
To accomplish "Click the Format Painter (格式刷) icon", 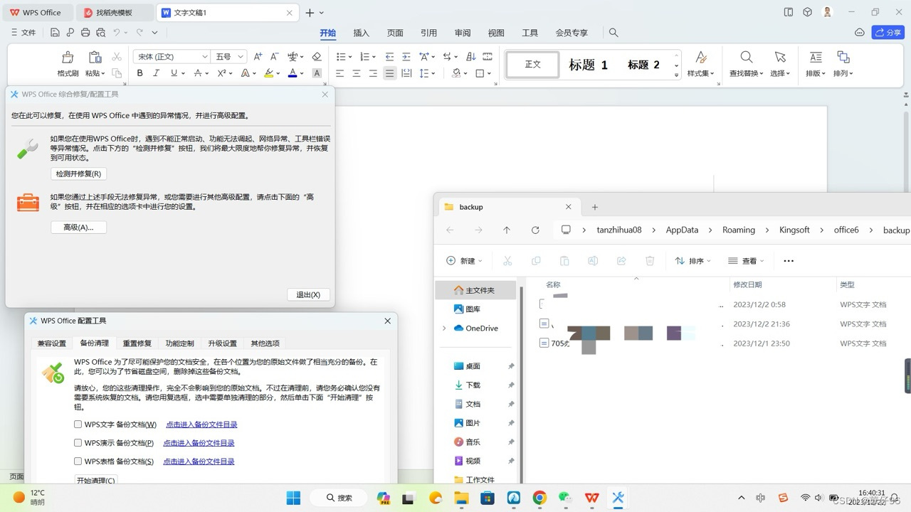I will click(68, 58).
